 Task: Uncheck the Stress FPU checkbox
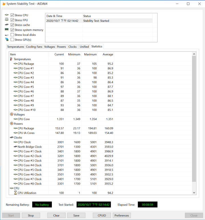click(12, 20)
